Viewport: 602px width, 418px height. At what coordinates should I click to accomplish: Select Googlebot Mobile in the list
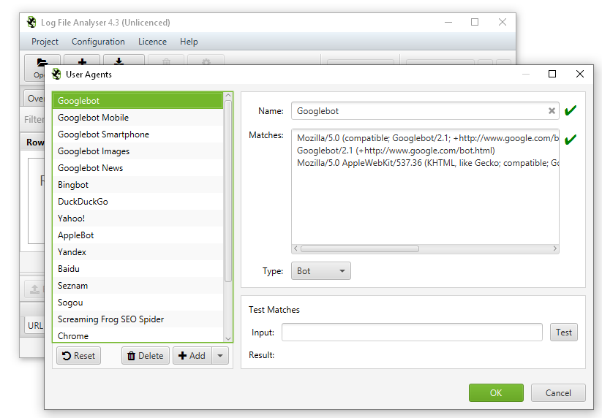coord(138,118)
